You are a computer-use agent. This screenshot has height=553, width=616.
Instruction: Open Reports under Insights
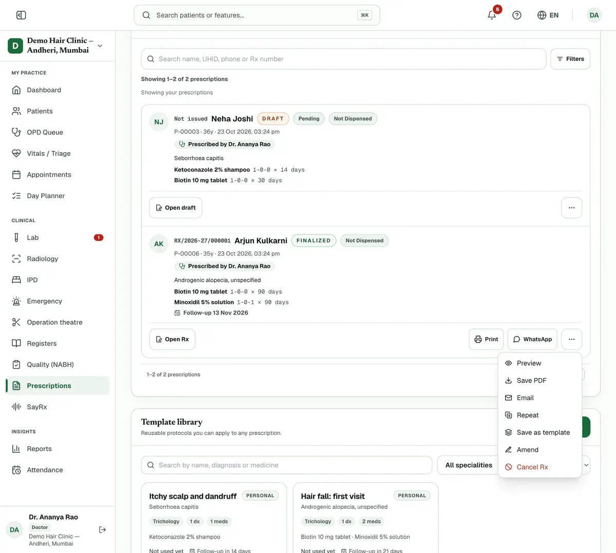click(x=57, y=449)
